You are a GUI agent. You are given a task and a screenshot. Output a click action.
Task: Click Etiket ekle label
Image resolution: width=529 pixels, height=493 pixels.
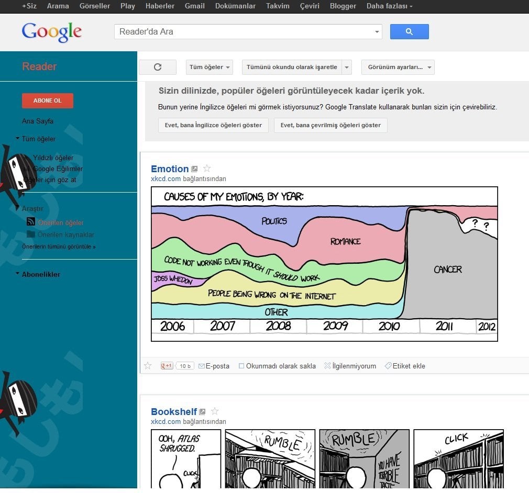pyautogui.click(x=409, y=366)
